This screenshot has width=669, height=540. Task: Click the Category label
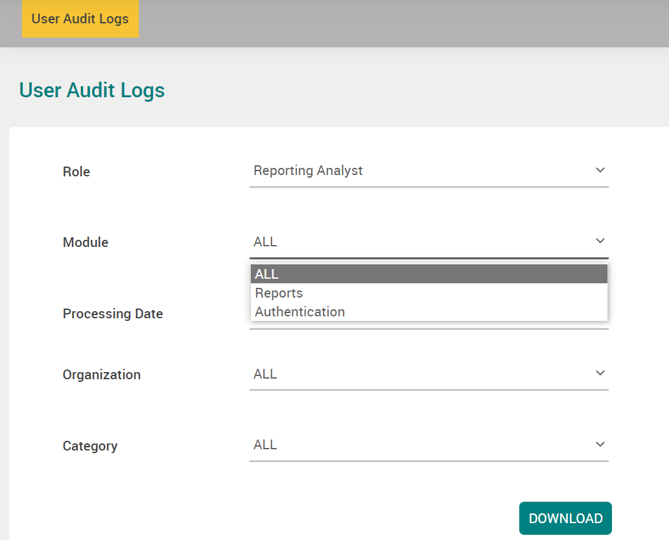[x=90, y=446]
